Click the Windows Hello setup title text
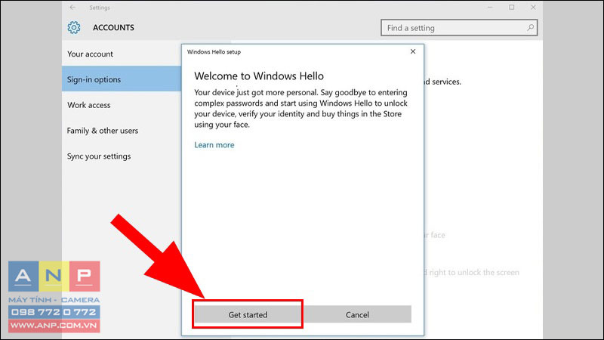The image size is (604, 340). click(x=214, y=52)
